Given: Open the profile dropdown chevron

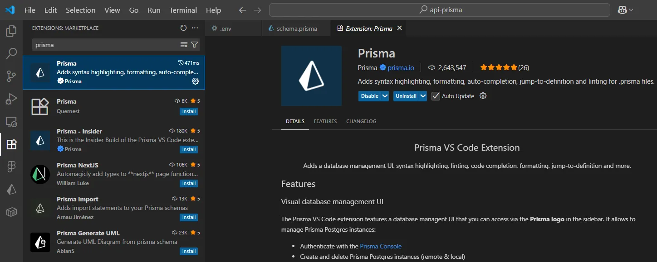Looking at the screenshot, I should pos(630,10).
